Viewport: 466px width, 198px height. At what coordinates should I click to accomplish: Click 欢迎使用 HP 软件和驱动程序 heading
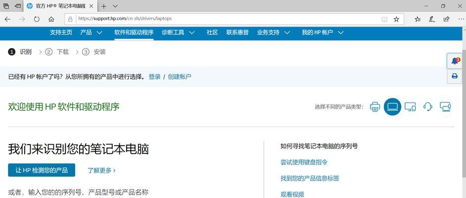(64, 106)
